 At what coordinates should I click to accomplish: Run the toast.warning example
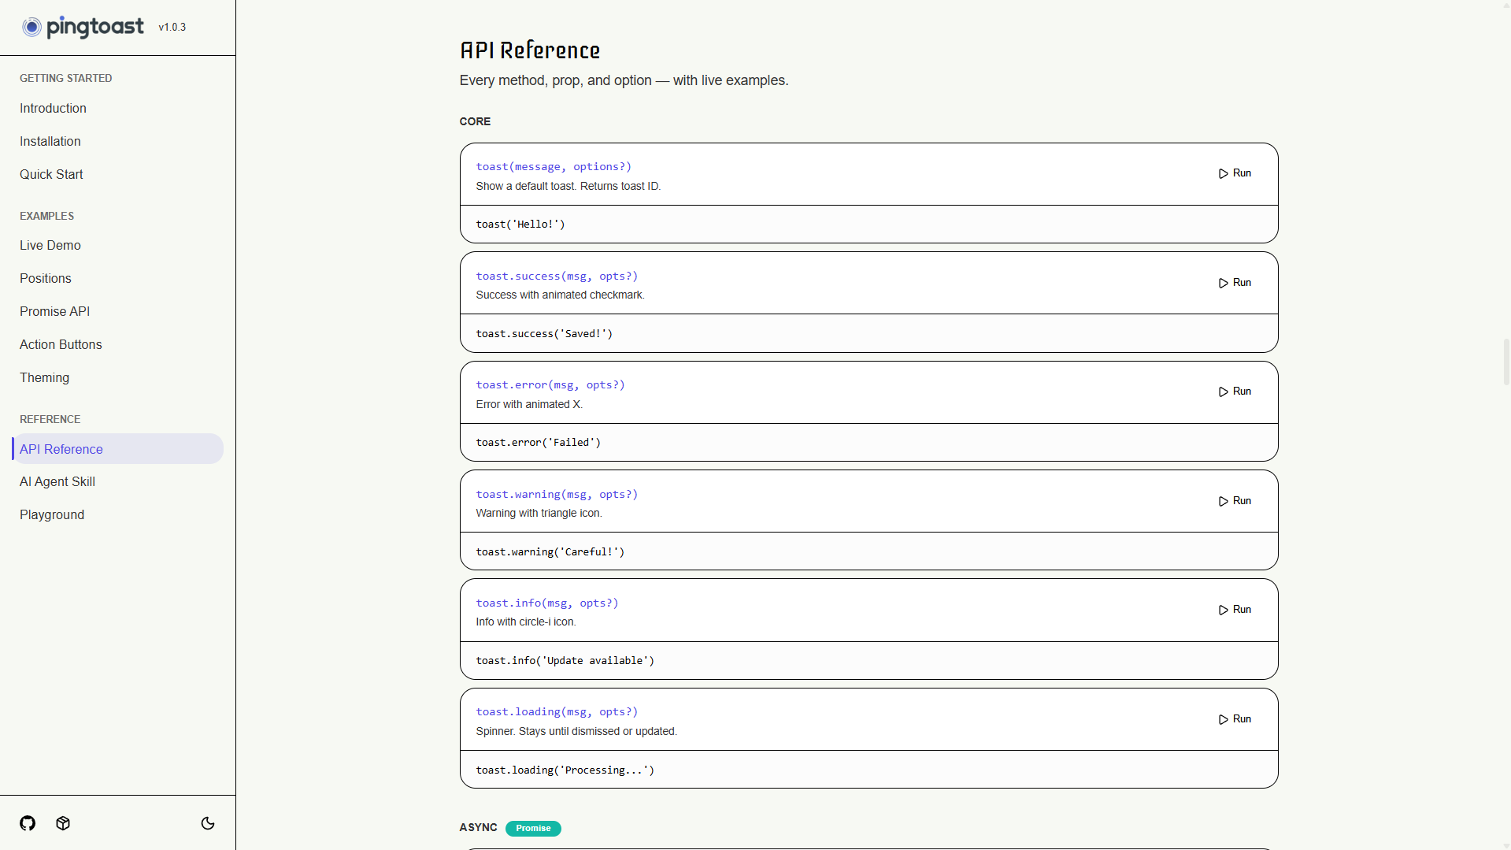pyautogui.click(x=1235, y=501)
